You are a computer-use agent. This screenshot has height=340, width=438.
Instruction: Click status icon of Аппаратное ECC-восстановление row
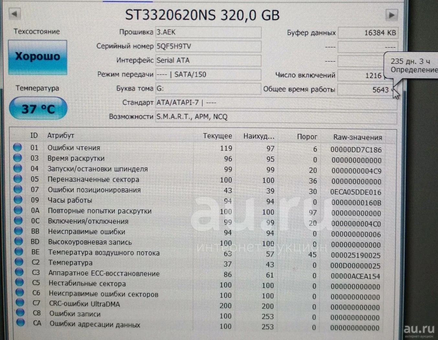(x=19, y=272)
